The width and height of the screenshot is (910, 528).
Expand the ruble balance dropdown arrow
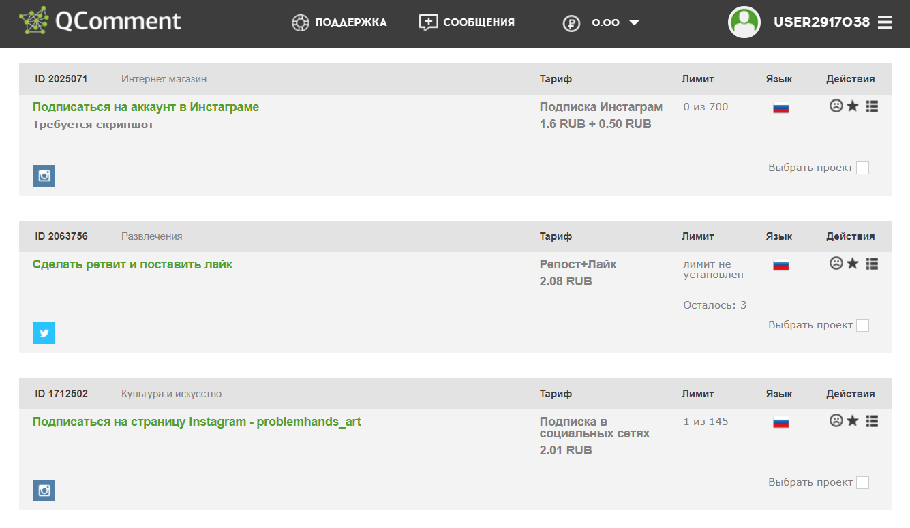pos(634,23)
